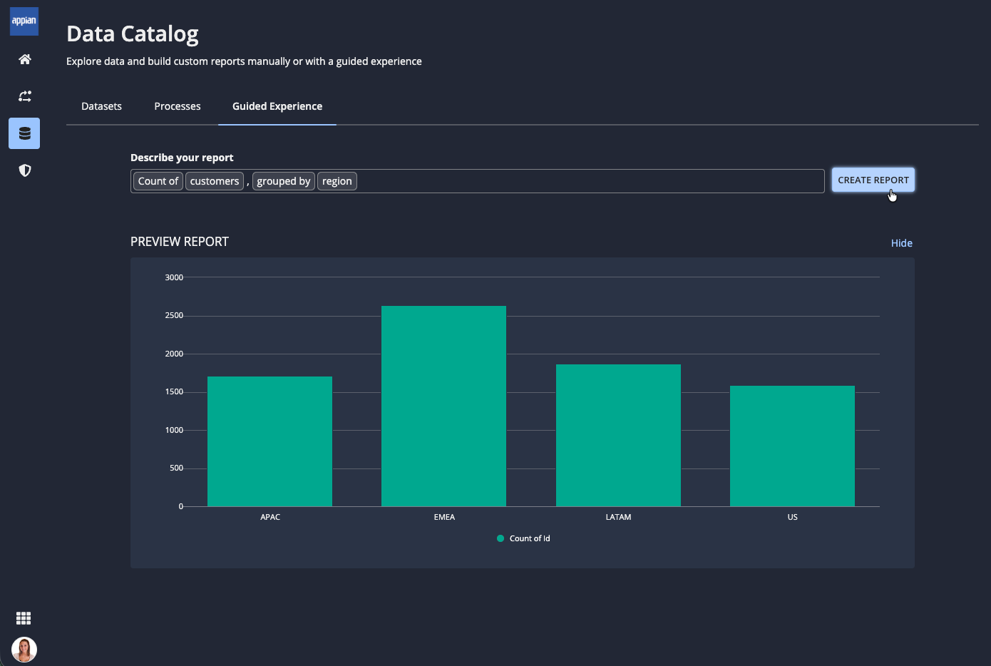Click the 'EMEA' axis label
This screenshot has height=666, width=991.
tap(444, 517)
